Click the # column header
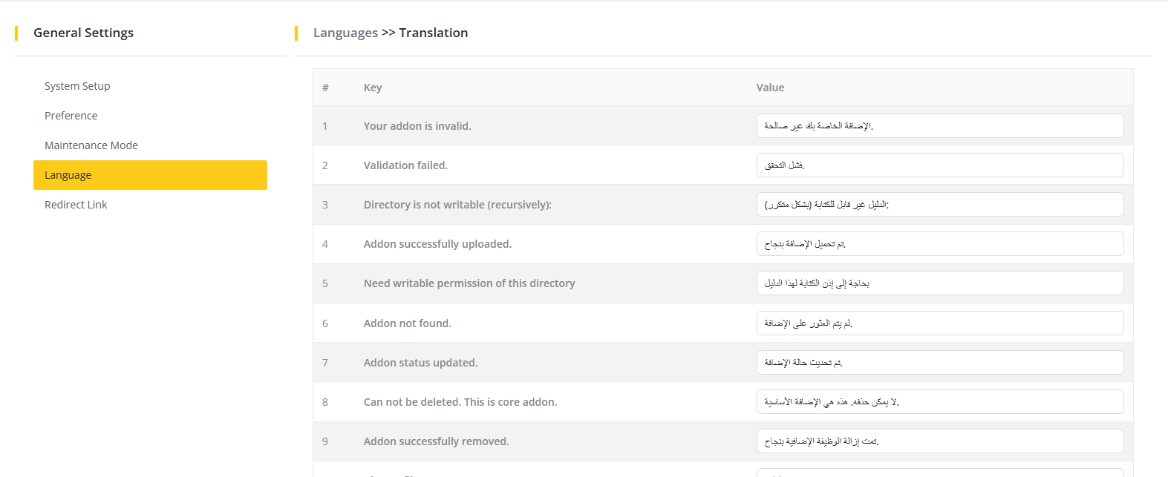 coord(325,88)
